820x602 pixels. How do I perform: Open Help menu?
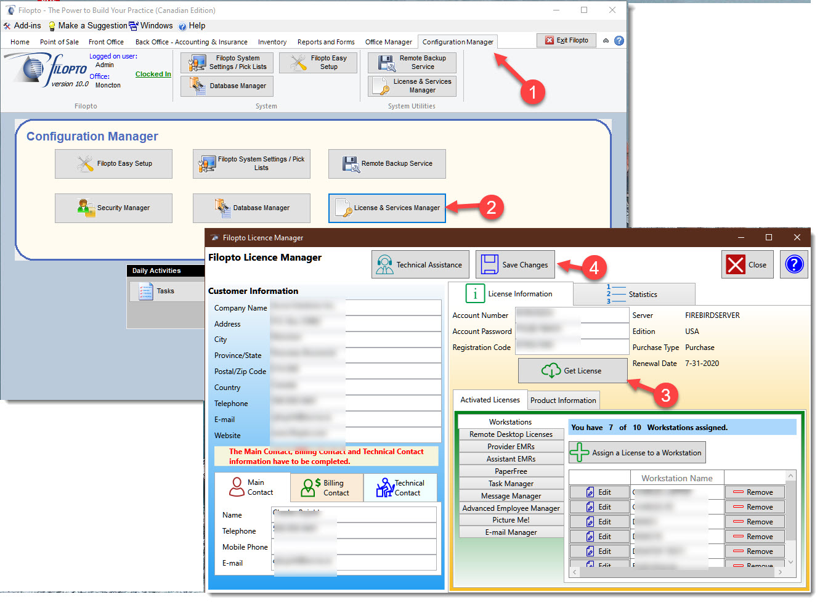pyautogui.click(x=192, y=26)
